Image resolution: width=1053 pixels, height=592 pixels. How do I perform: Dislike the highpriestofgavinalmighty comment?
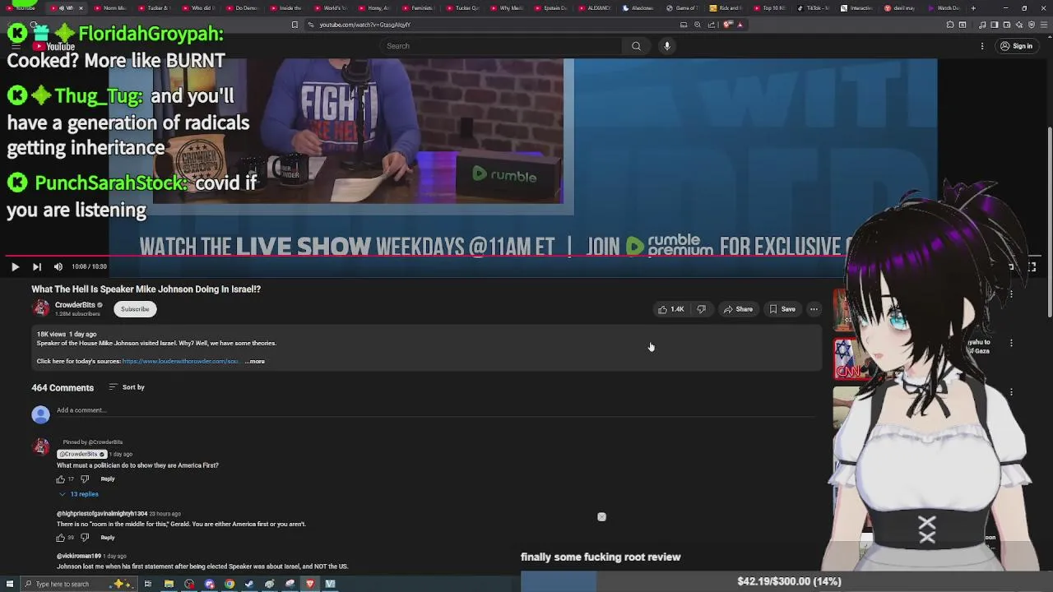(85, 538)
